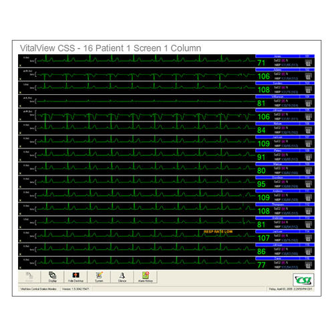Click the version number in the status bar
Viewport: 334px width, 334px height.
coord(75,289)
